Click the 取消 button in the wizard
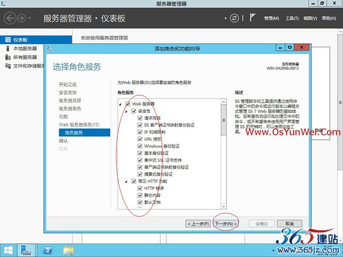This screenshot has width=343, height=257. point(289,224)
